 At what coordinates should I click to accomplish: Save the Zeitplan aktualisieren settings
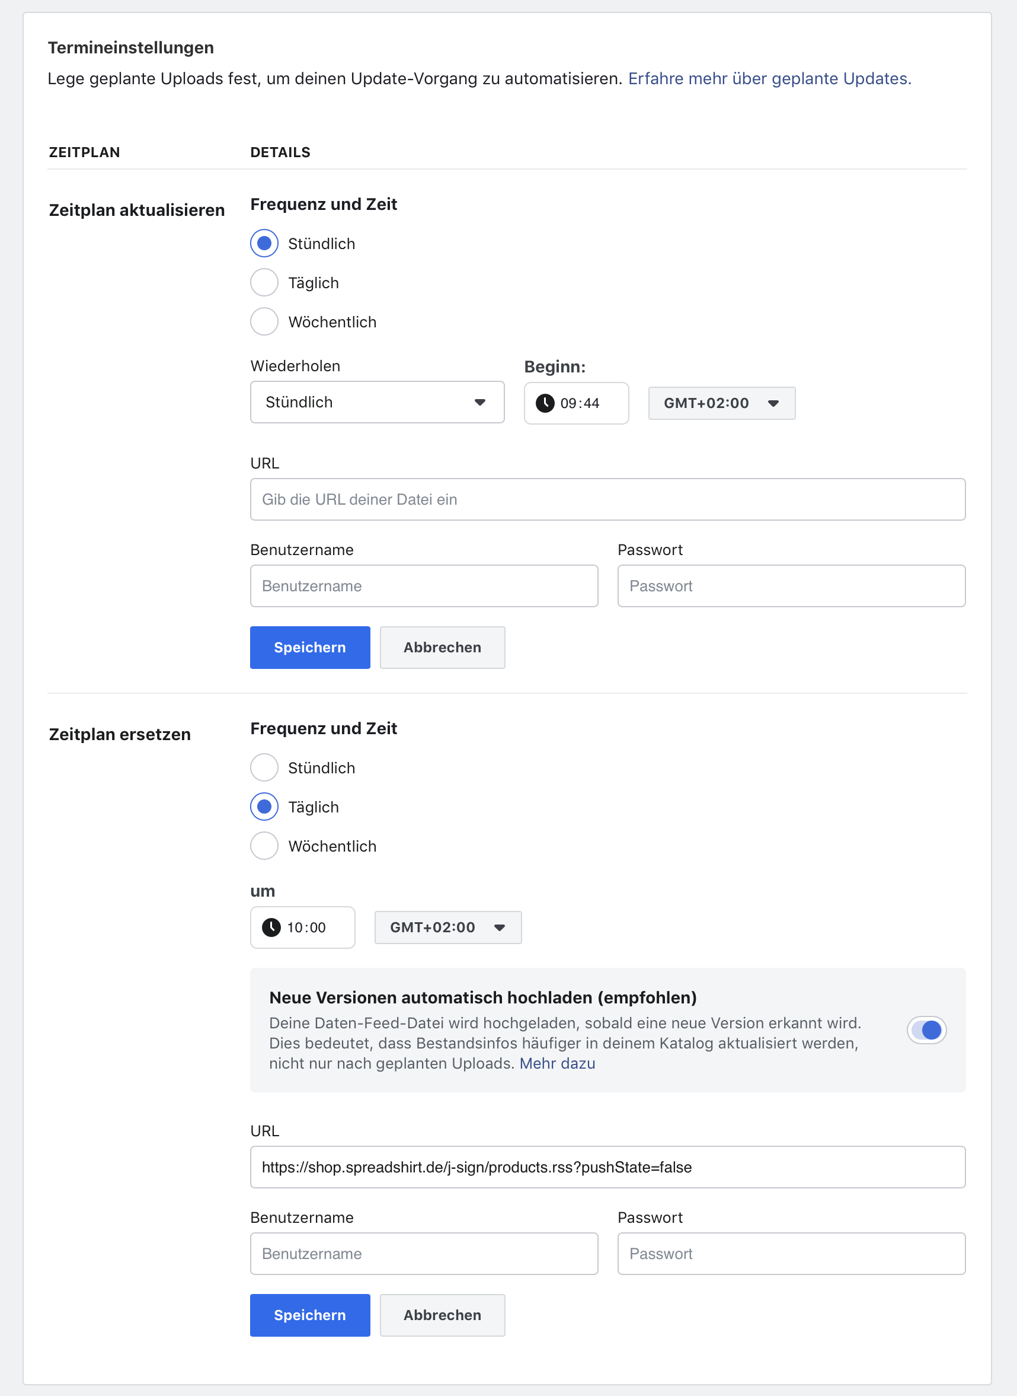pyautogui.click(x=309, y=648)
